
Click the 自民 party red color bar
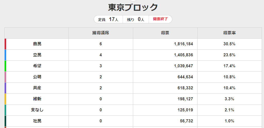(x=5, y=44)
